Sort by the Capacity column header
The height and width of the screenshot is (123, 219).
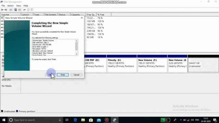(x=78, y=15)
